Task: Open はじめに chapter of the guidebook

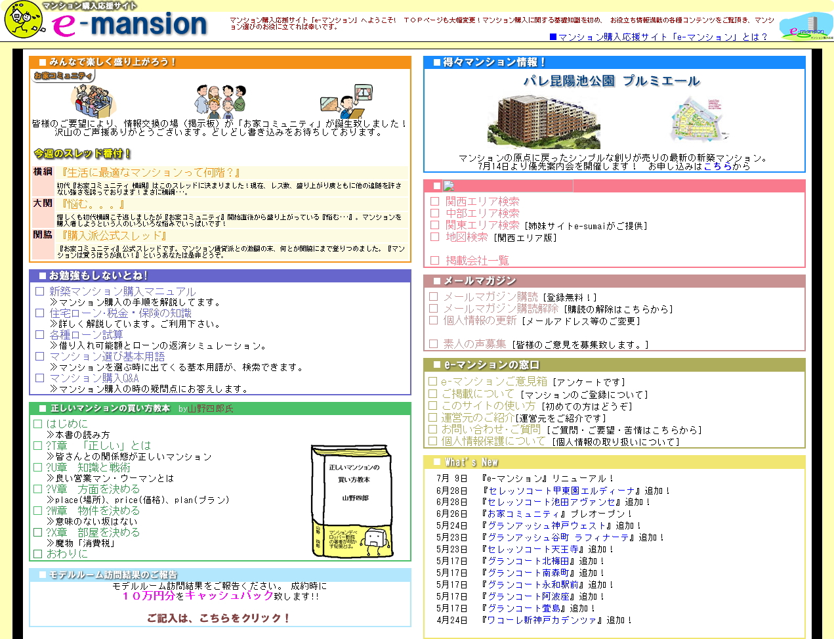Action: pos(67,424)
